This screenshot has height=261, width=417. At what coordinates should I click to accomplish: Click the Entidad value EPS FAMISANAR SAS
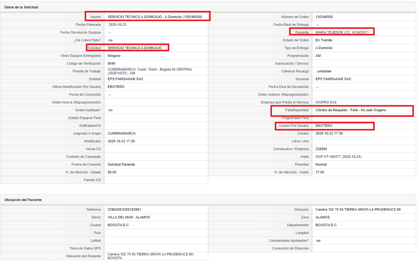125,79
